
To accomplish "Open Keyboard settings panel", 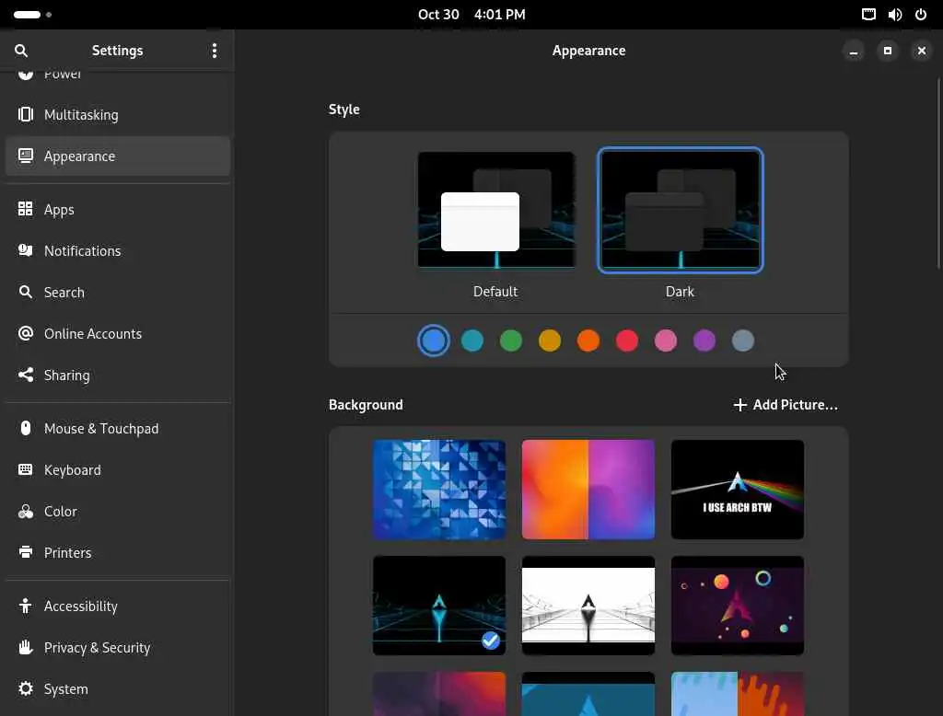I will point(118,470).
